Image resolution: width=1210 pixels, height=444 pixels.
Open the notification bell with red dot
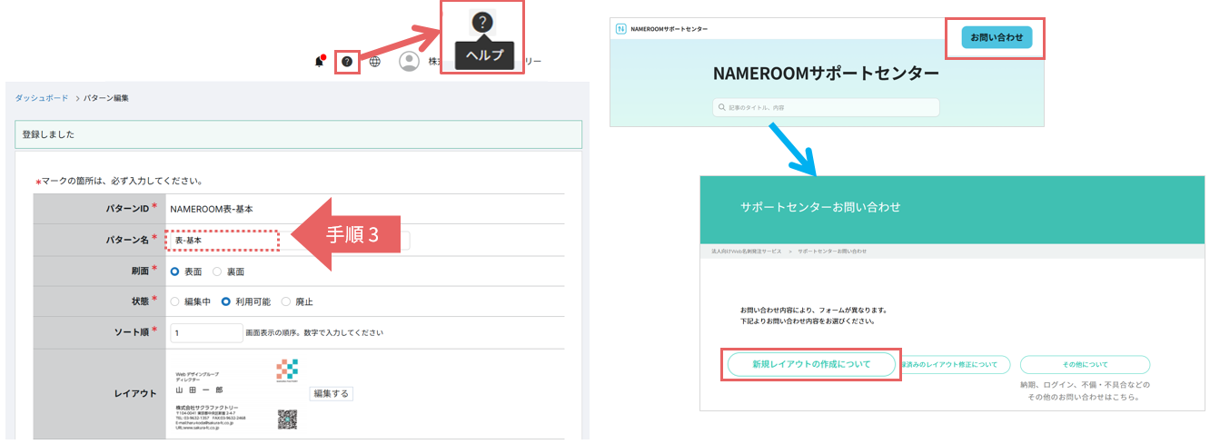tap(320, 61)
